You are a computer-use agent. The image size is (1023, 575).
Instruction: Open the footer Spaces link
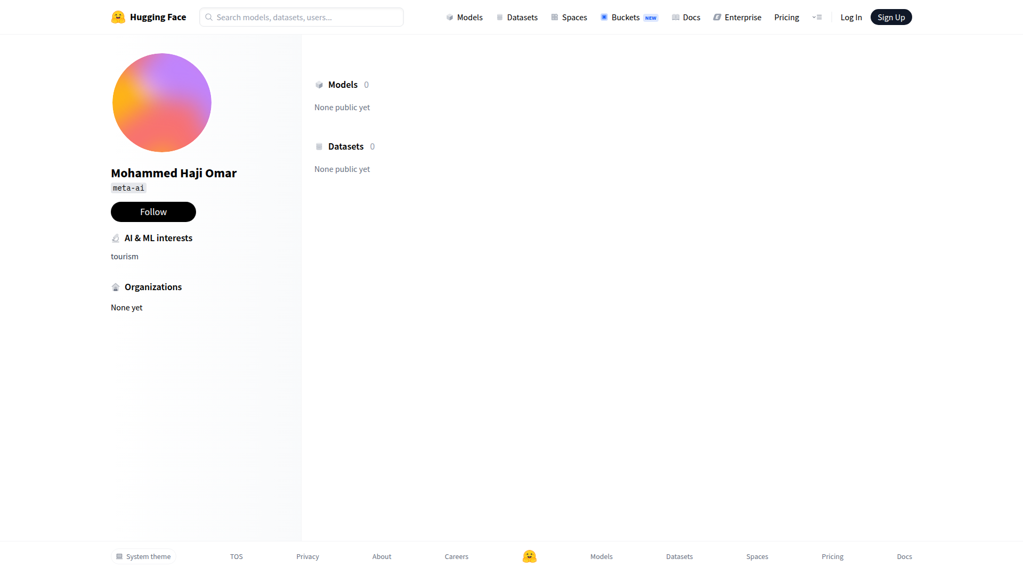pyautogui.click(x=757, y=556)
